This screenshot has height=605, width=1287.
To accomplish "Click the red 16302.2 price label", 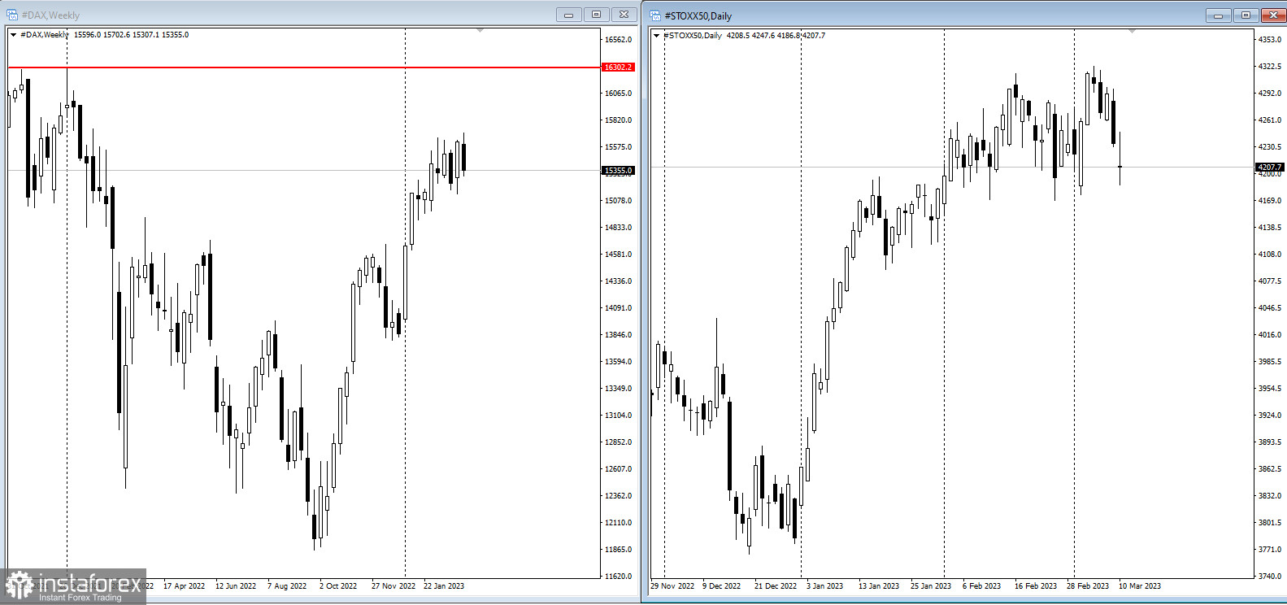I will pyautogui.click(x=617, y=67).
